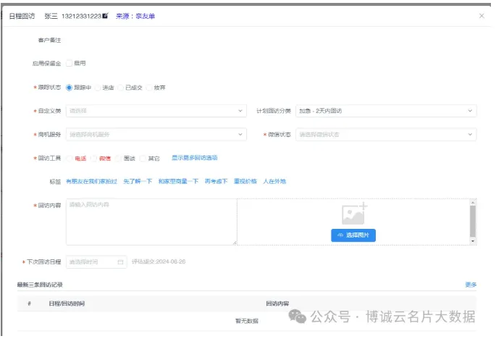Select the 跟踪中 radio button
496x344 pixels.
click(70, 88)
